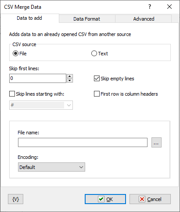Browse for file with ellipsis button
Viewport: 180px width, 212px height.
[156, 142]
